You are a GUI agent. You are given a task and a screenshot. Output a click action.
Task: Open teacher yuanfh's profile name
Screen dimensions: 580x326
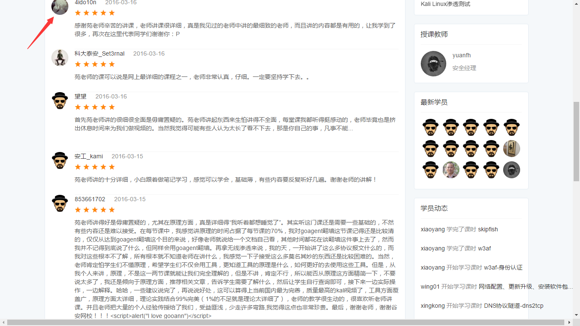pyautogui.click(x=462, y=55)
